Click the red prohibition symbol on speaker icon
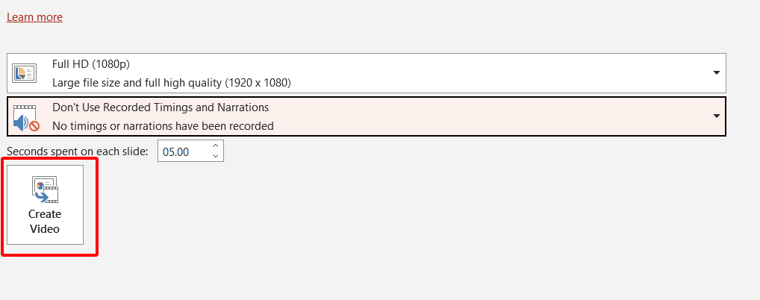Screen dimensions: 760x300 tap(34, 126)
